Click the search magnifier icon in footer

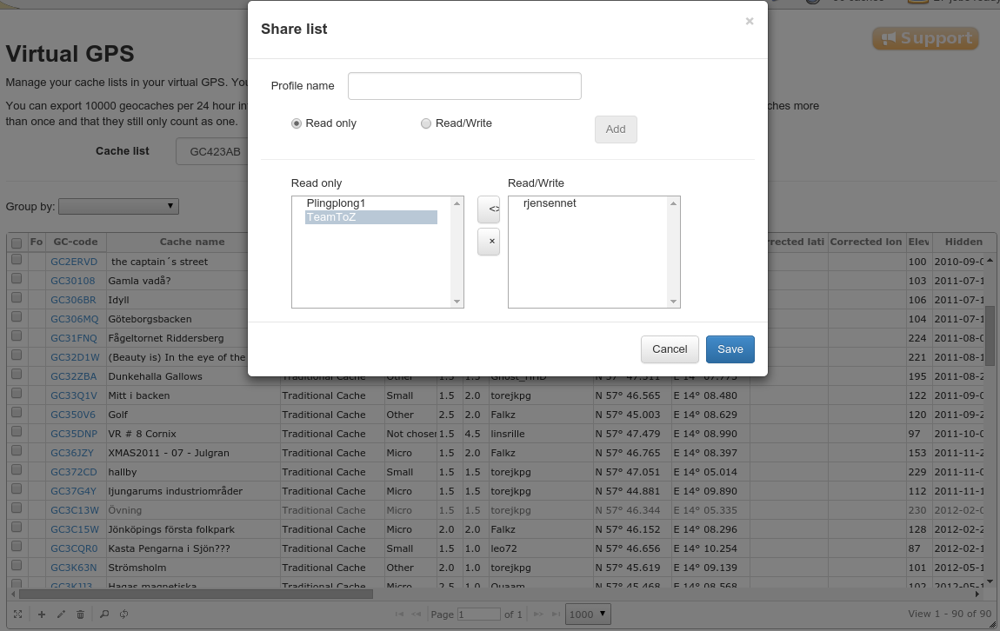pos(104,614)
